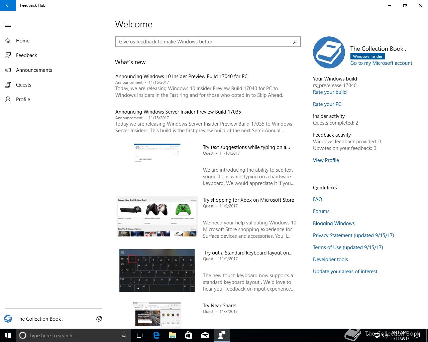428x342 pixels.
Task: Open Windows Server Build 17035 announcement
Action: 178,112
